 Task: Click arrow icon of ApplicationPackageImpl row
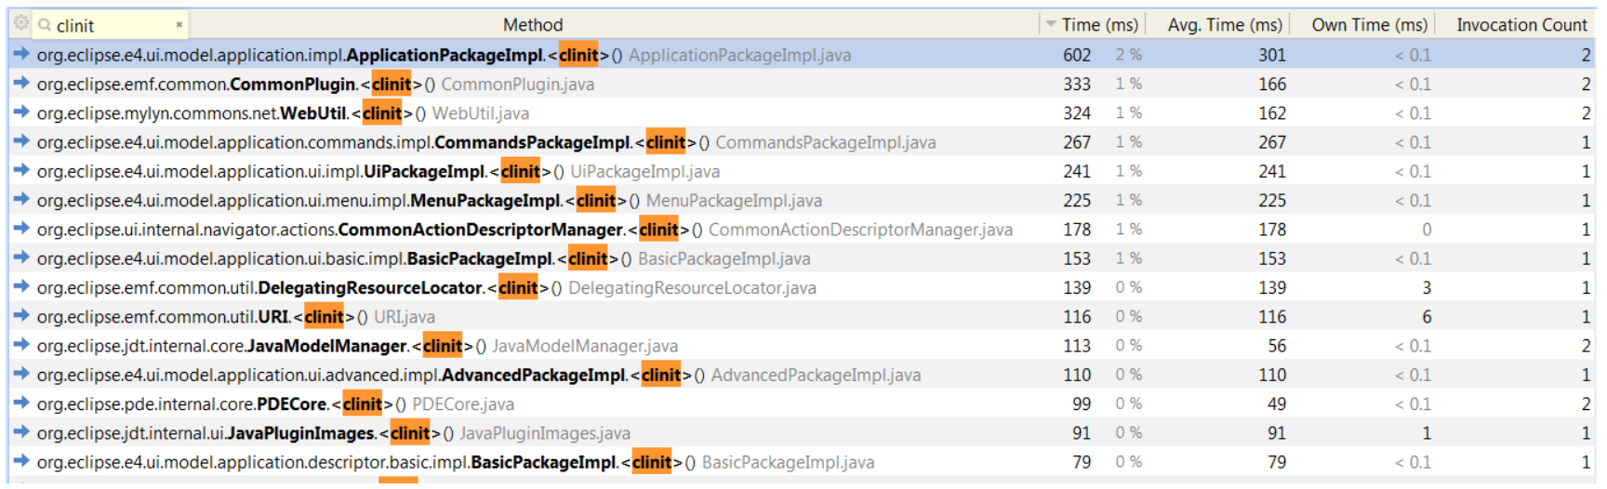(x=21, y=55)
